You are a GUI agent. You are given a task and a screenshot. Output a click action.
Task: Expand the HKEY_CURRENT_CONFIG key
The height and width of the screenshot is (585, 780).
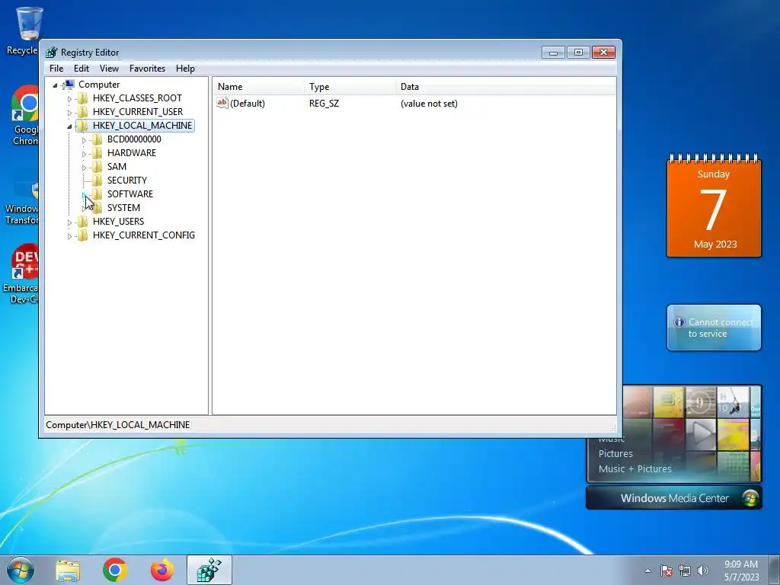[69, 236]
